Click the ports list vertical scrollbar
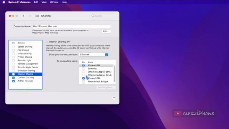 114,73
